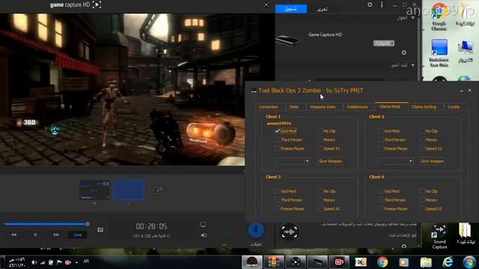Open the Sound Capture desktop shortcut
Viewport: 479px width, 269px height.
tap(439, 236)
